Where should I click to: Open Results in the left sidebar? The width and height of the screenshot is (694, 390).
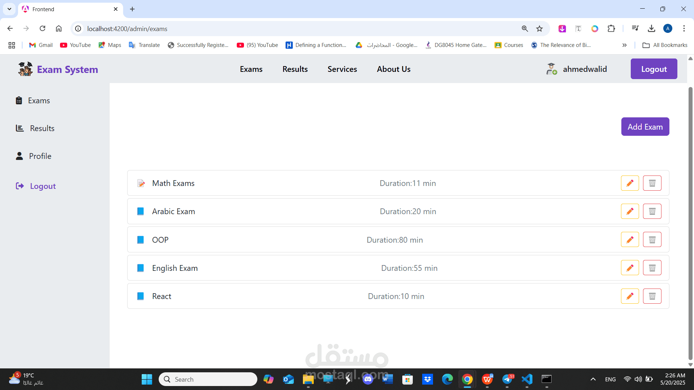(x=42, y=128)
